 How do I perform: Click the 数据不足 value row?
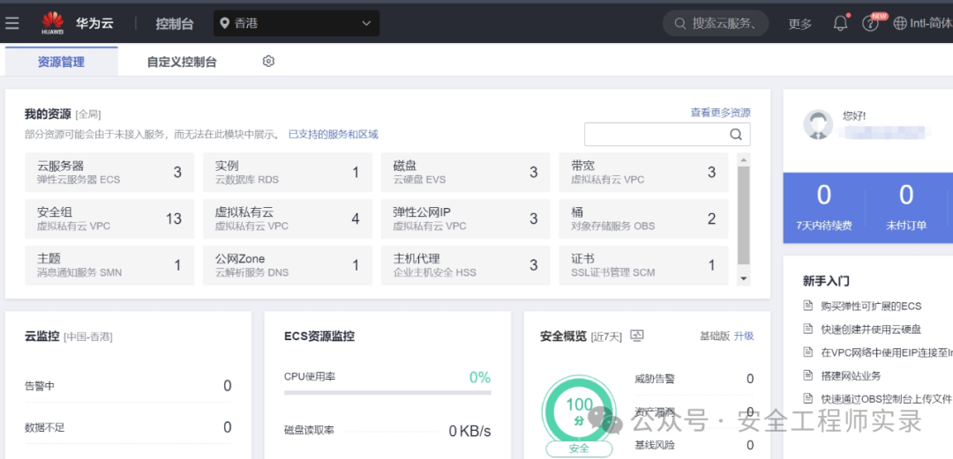coord(128,427)
